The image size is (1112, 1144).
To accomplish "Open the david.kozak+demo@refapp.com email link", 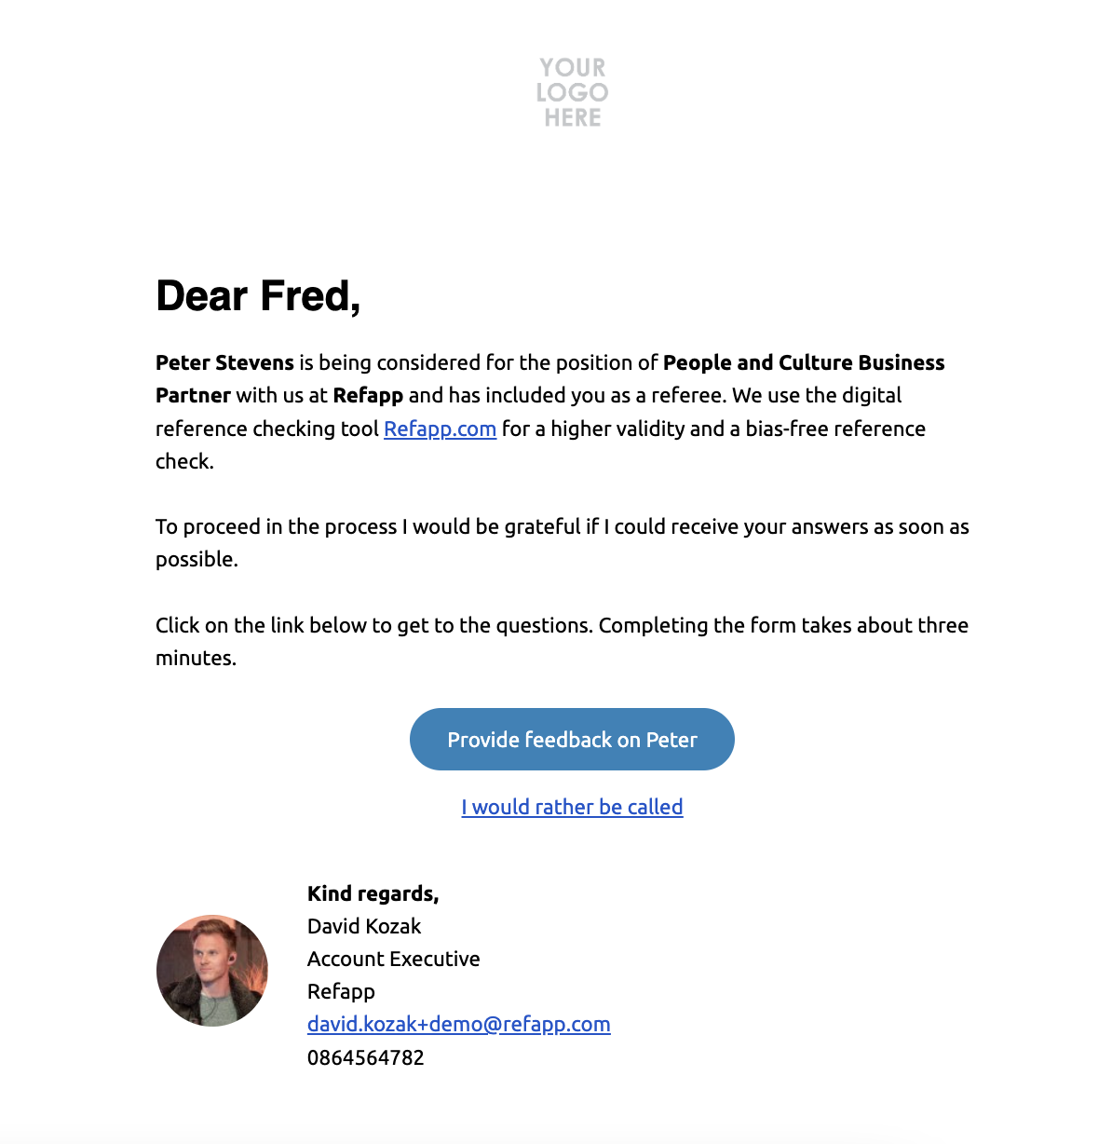I will (x=458, y=1024).
